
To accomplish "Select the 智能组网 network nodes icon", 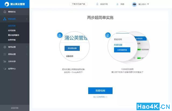I will tap(5, 19).
